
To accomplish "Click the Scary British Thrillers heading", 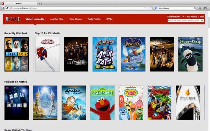I will (x=18, y=130).
